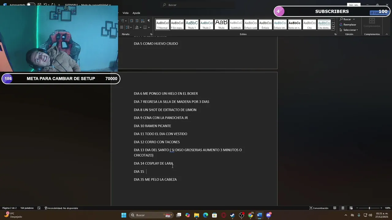The image size is (392, 220).
Task: Apply the Cita destacada style
Action: pos(324,24)
